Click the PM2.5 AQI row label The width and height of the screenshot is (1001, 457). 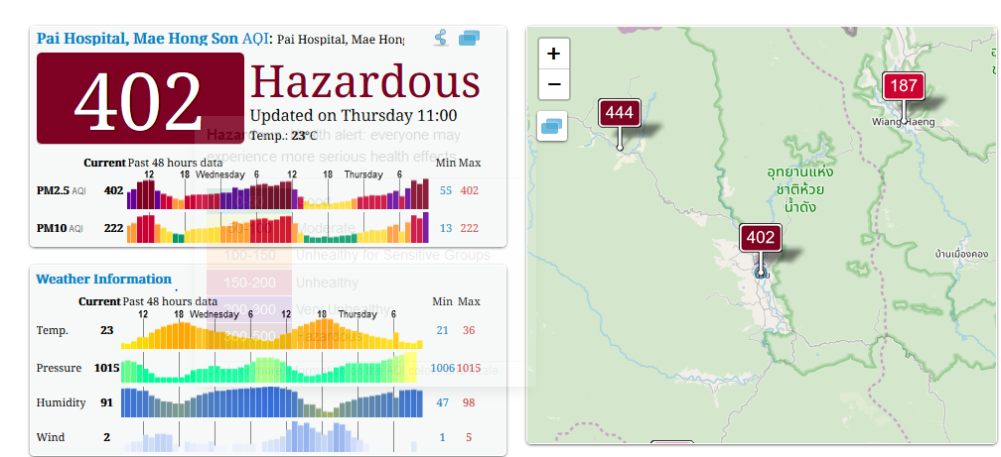click(x=60, y=190)
